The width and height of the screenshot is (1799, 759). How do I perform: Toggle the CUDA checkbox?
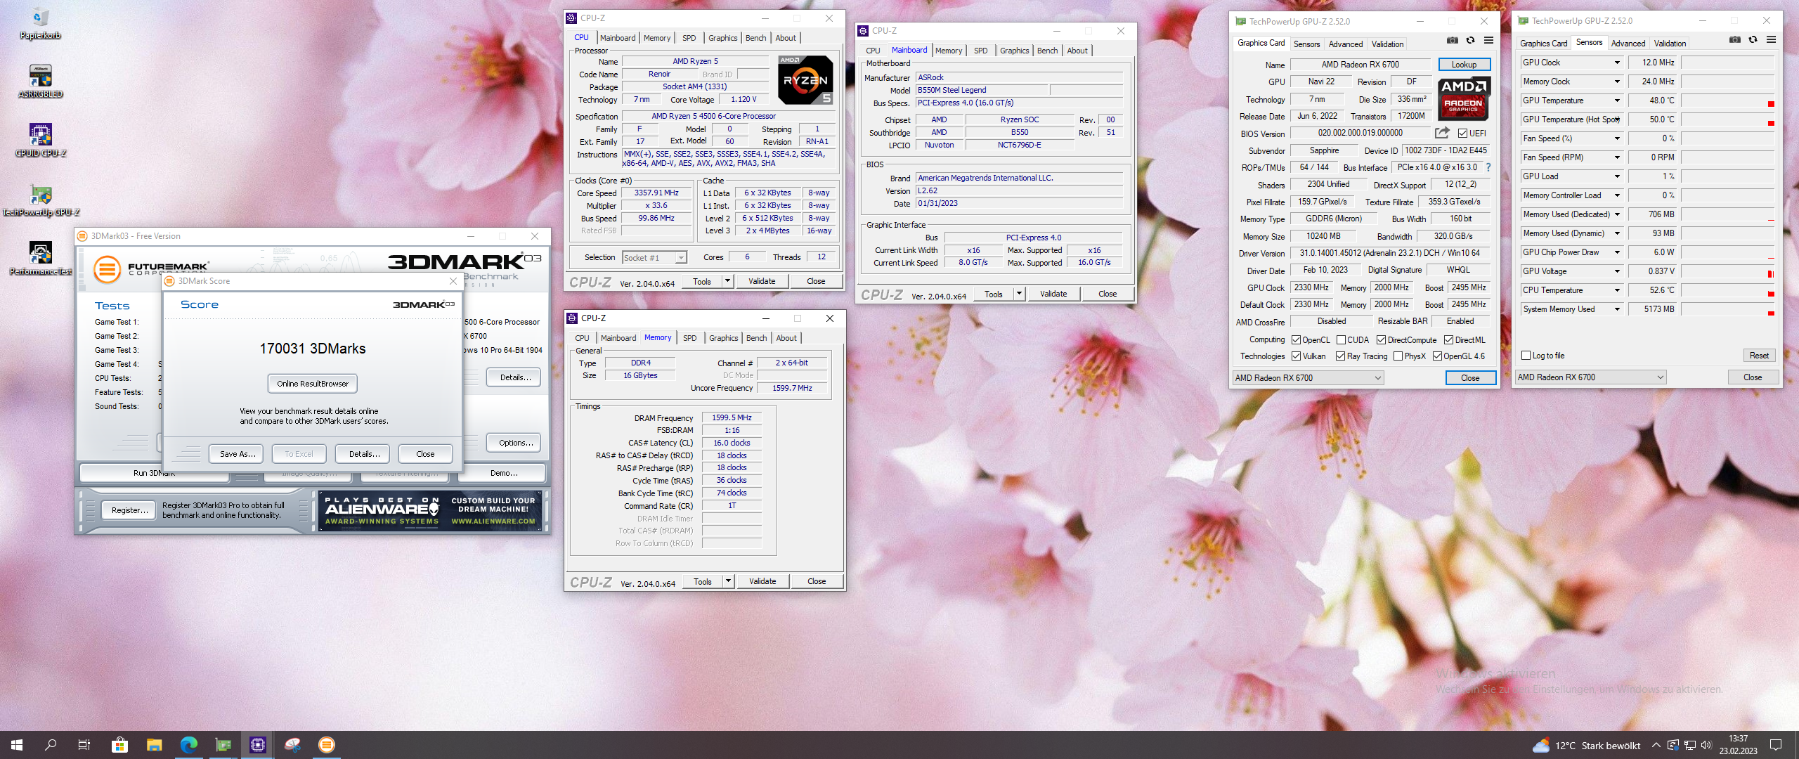coord(1341,340)
